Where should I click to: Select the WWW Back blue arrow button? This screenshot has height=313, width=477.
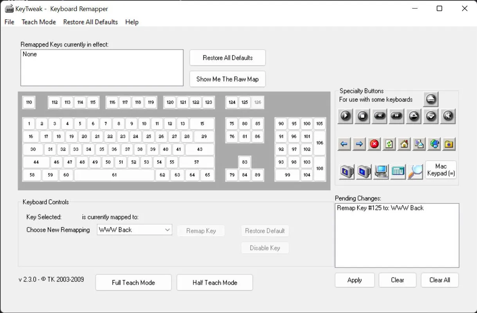tap(344, 144)
